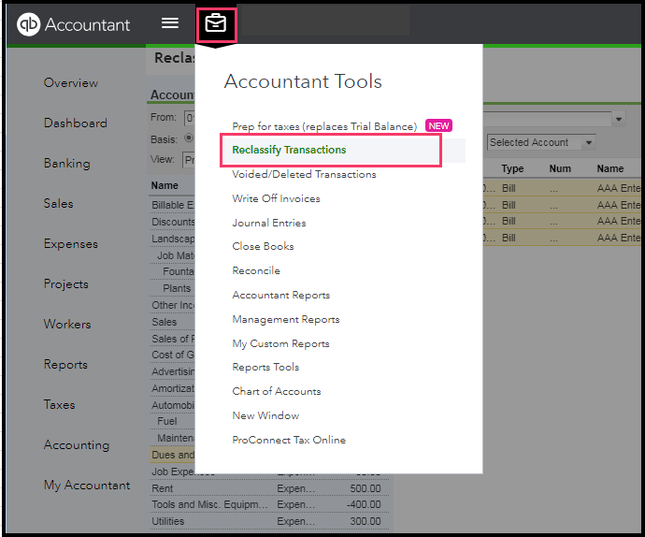The width and height of the screenshot is (645, 537).
Task: Navigate to Expenses
Action: point(71,244)
